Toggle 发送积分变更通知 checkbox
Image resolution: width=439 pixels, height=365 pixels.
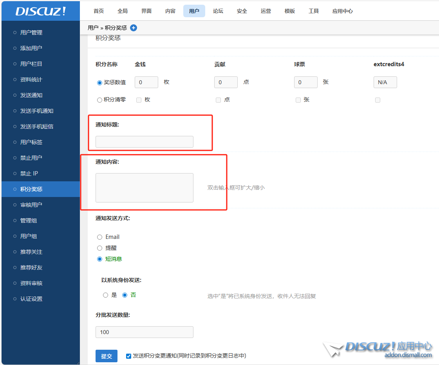pyautogui.click(x=128, y=356)
